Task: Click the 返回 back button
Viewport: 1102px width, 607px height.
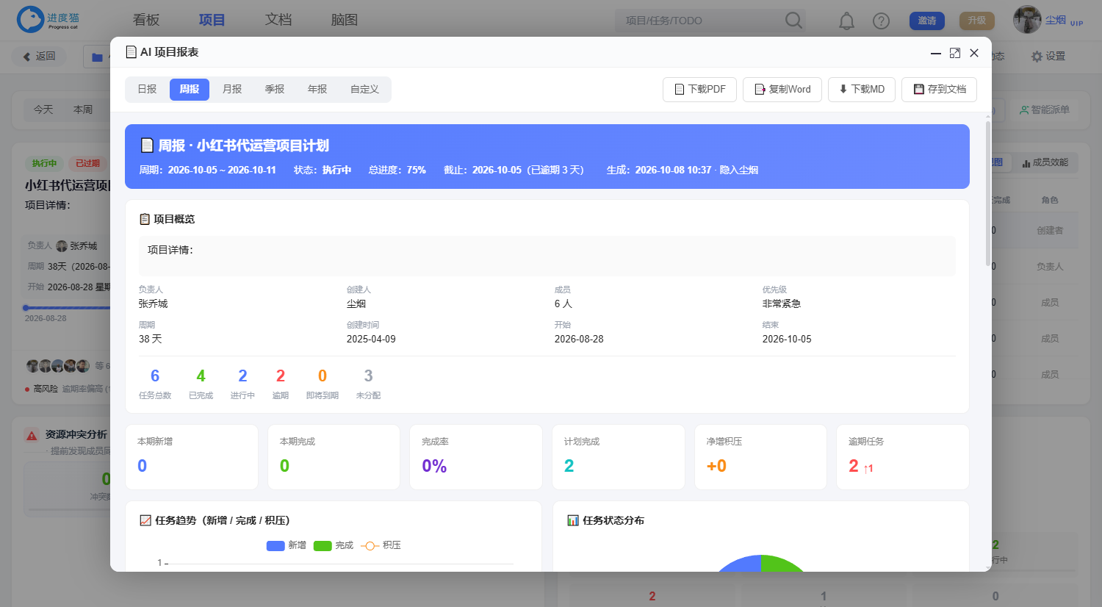Action: 39,57
